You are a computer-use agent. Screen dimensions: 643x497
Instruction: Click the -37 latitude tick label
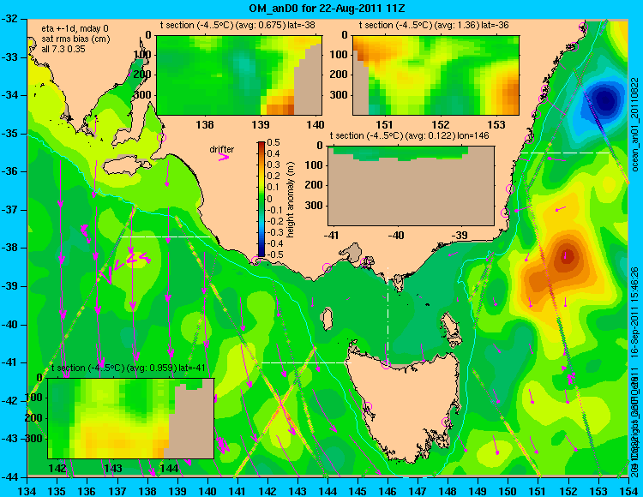11,210
